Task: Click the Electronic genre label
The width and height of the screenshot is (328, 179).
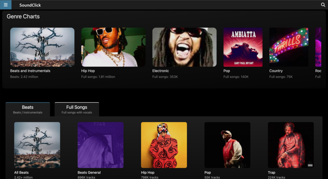Action: (x=160, y=71)
